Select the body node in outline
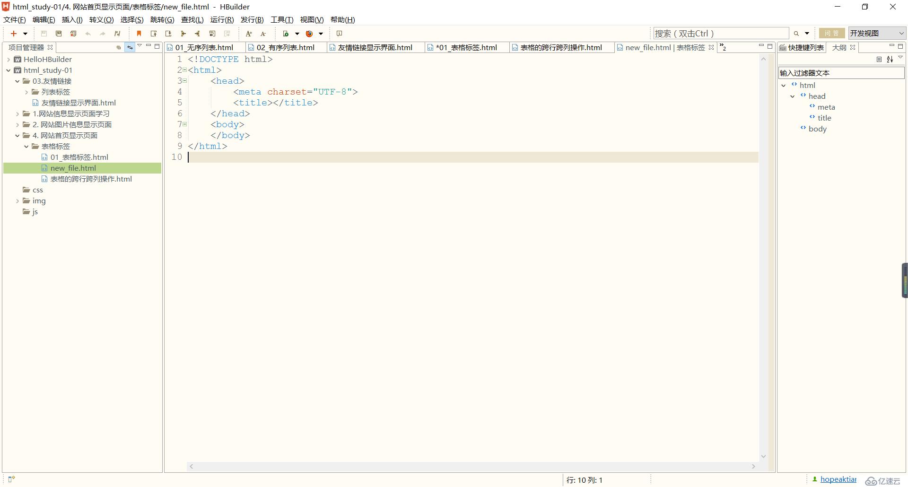Screen dimensions: 908x487 (817, 129)
